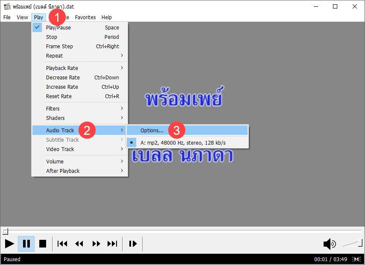Viewport: 365px width, 265px height.
Task: Select the mp2 48000 Hz stereo audio track
Action: [187, 143]
